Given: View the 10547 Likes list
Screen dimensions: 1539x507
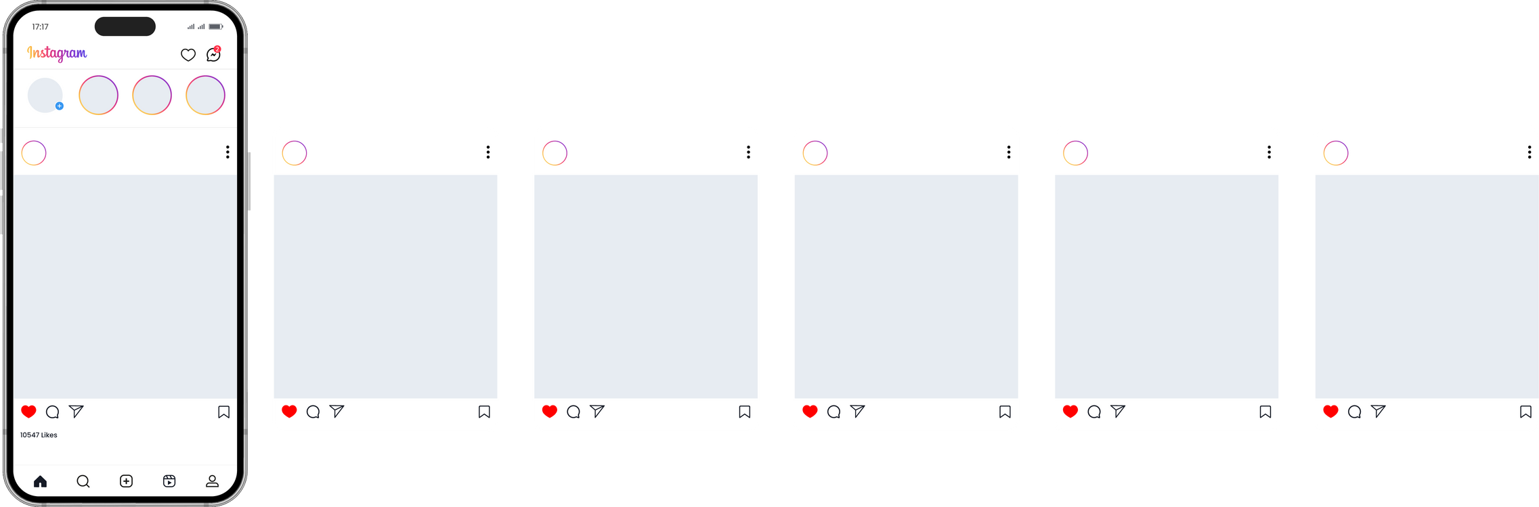Looking at the screenshot, I should [x=39, y=435].
